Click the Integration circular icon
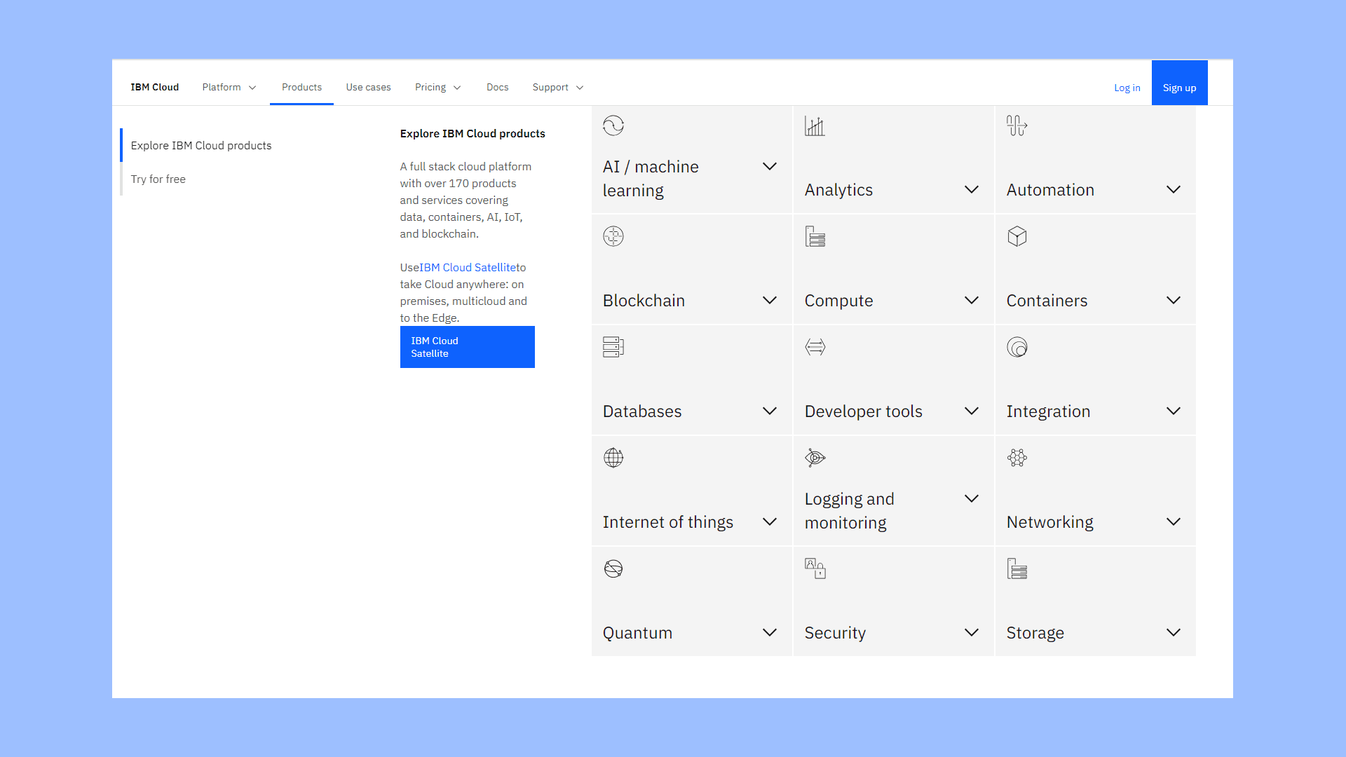Screen dimensions: 1346x757 [1017, 347]
